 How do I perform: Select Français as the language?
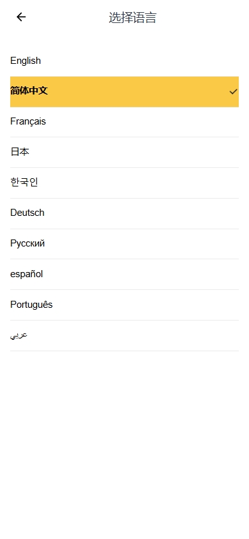click(124, 122)
